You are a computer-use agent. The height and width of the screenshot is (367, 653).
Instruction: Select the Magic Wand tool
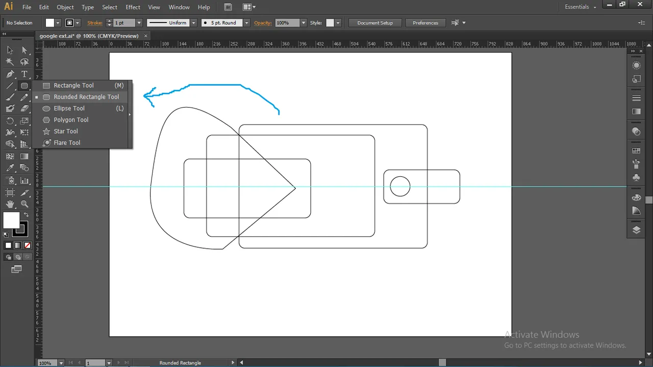[x=10, y=62]
